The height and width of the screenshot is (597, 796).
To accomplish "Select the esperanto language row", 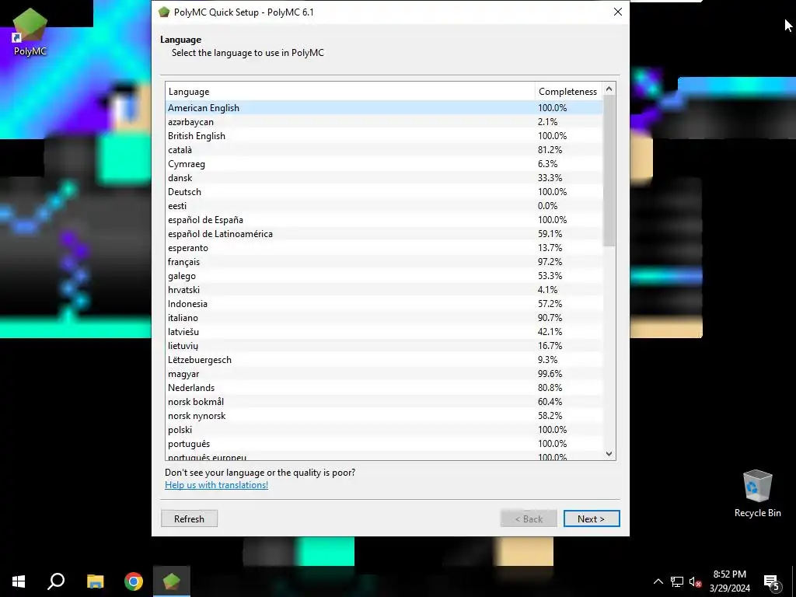I will click(384, 248).
